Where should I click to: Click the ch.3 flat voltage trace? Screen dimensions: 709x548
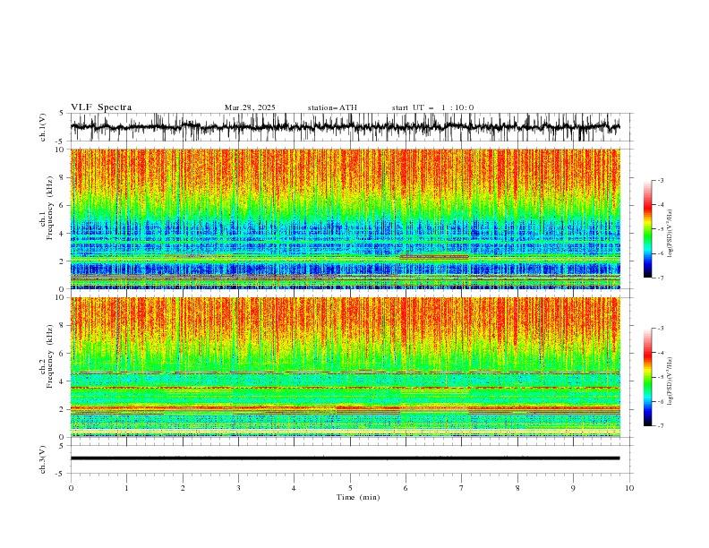(345, 458)
